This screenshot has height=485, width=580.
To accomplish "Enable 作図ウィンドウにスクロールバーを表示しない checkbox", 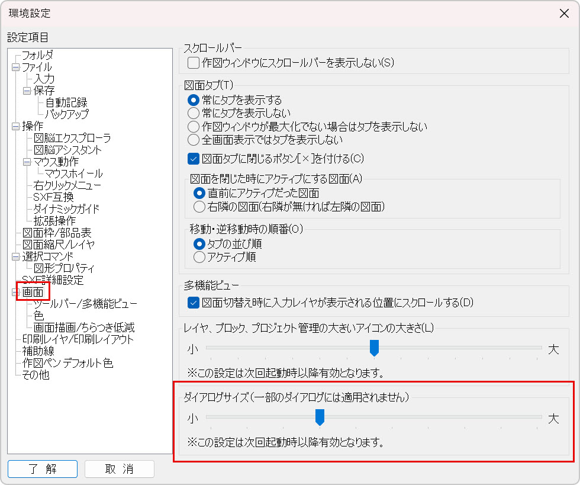I will coord(193,63).
